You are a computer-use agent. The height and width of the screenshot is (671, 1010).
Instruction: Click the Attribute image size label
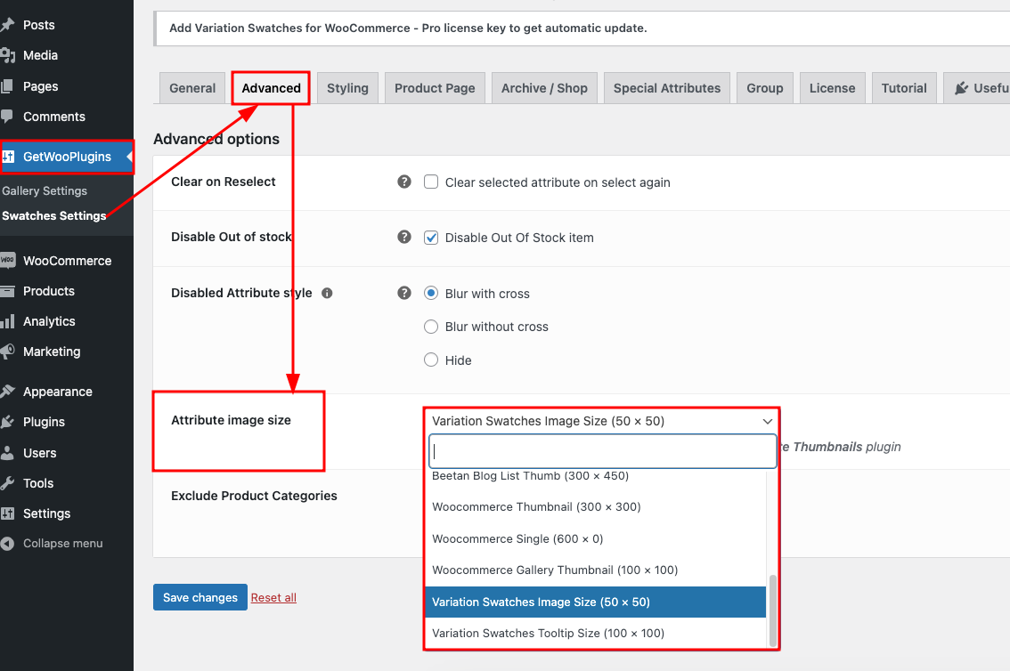(x=231, y=420)
